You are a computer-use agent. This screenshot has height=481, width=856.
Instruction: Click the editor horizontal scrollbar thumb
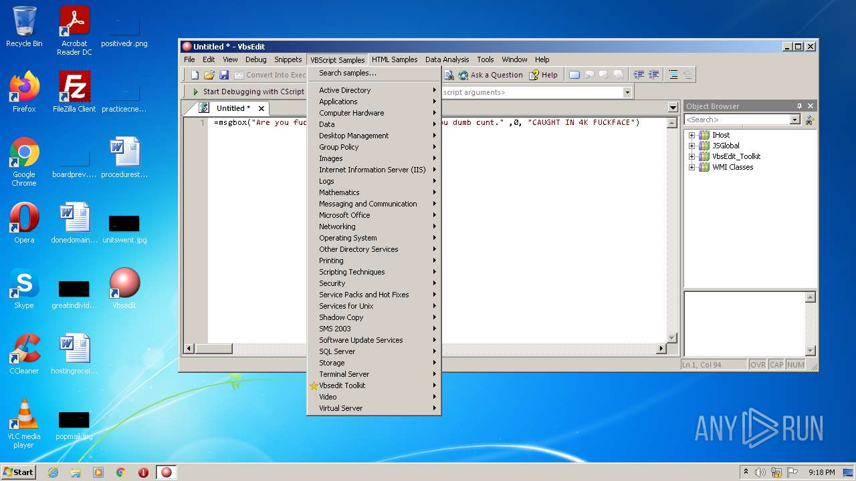[213, 348]
